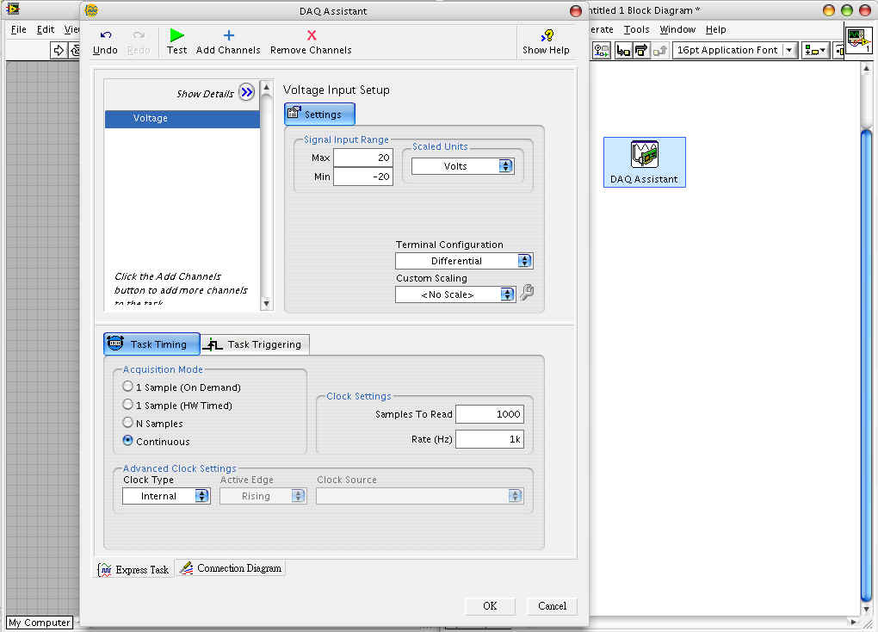
Task: Open Clock Type Internal dropdown
Action: tap(166, 496)
